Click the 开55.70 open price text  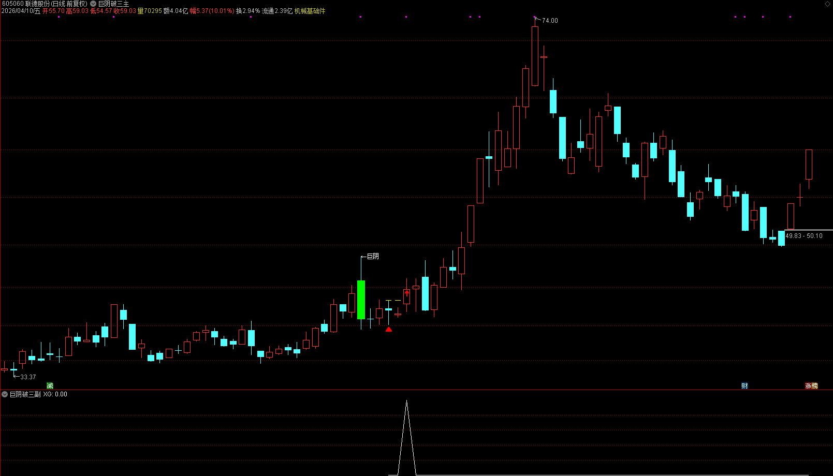pos(53,11)
